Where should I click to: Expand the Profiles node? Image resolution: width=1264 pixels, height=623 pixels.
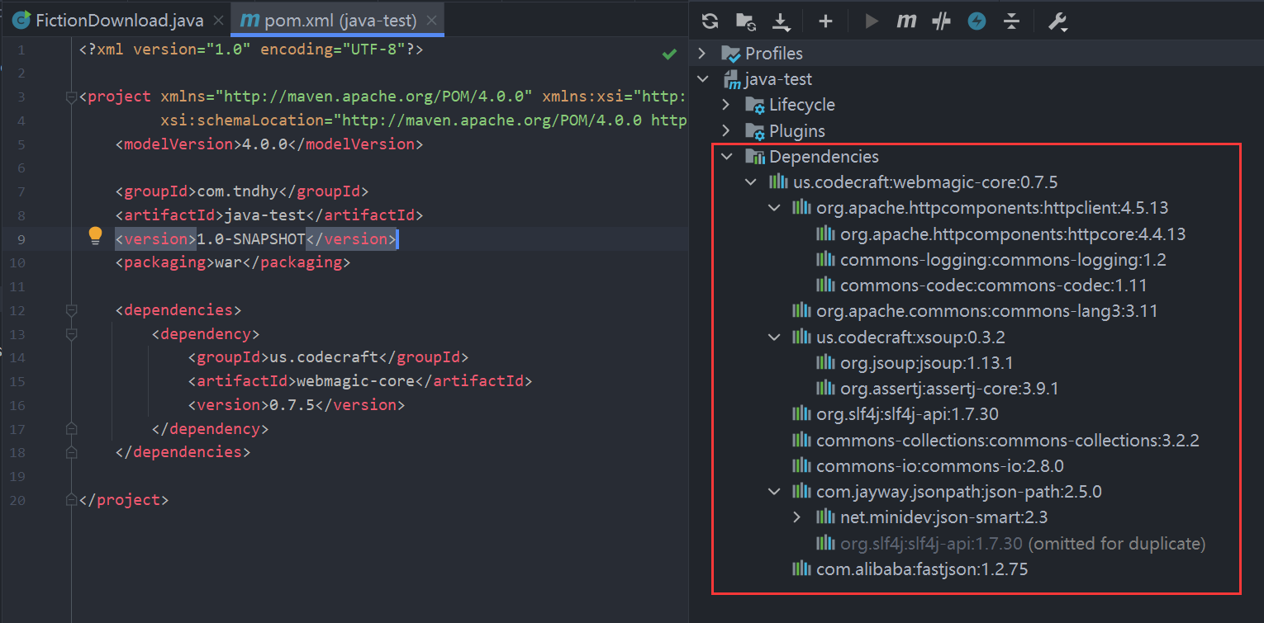703,54
